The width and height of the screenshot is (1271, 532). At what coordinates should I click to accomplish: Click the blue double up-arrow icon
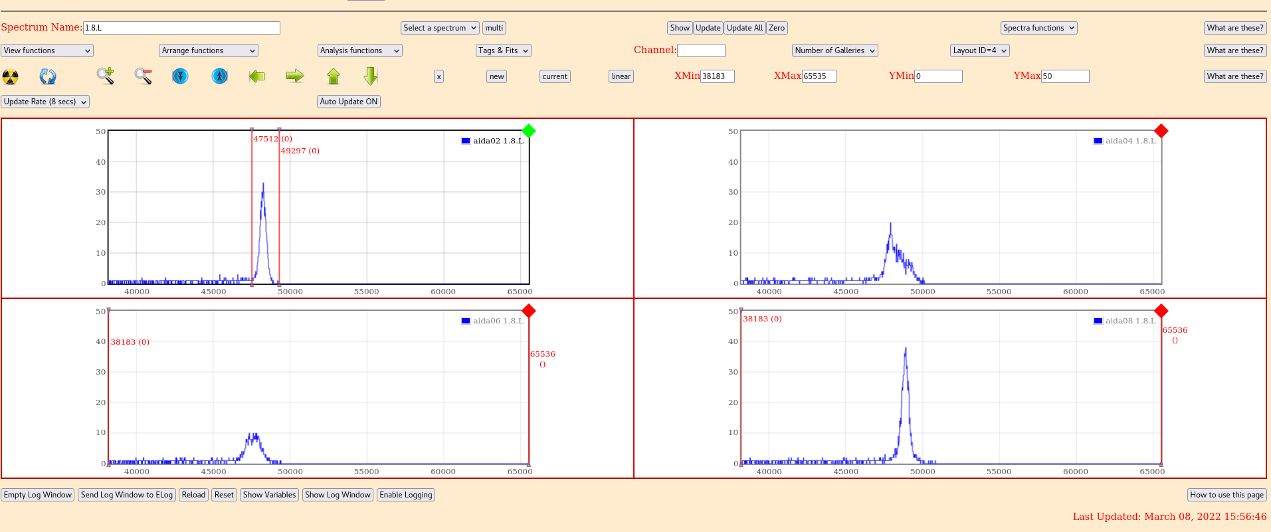[219, 76]
